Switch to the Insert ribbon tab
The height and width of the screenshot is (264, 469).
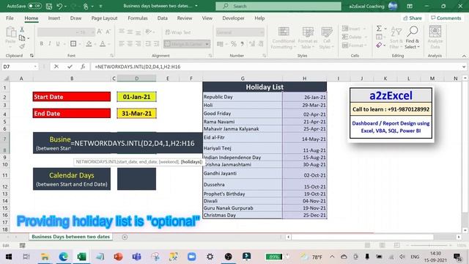coord(53,18)
